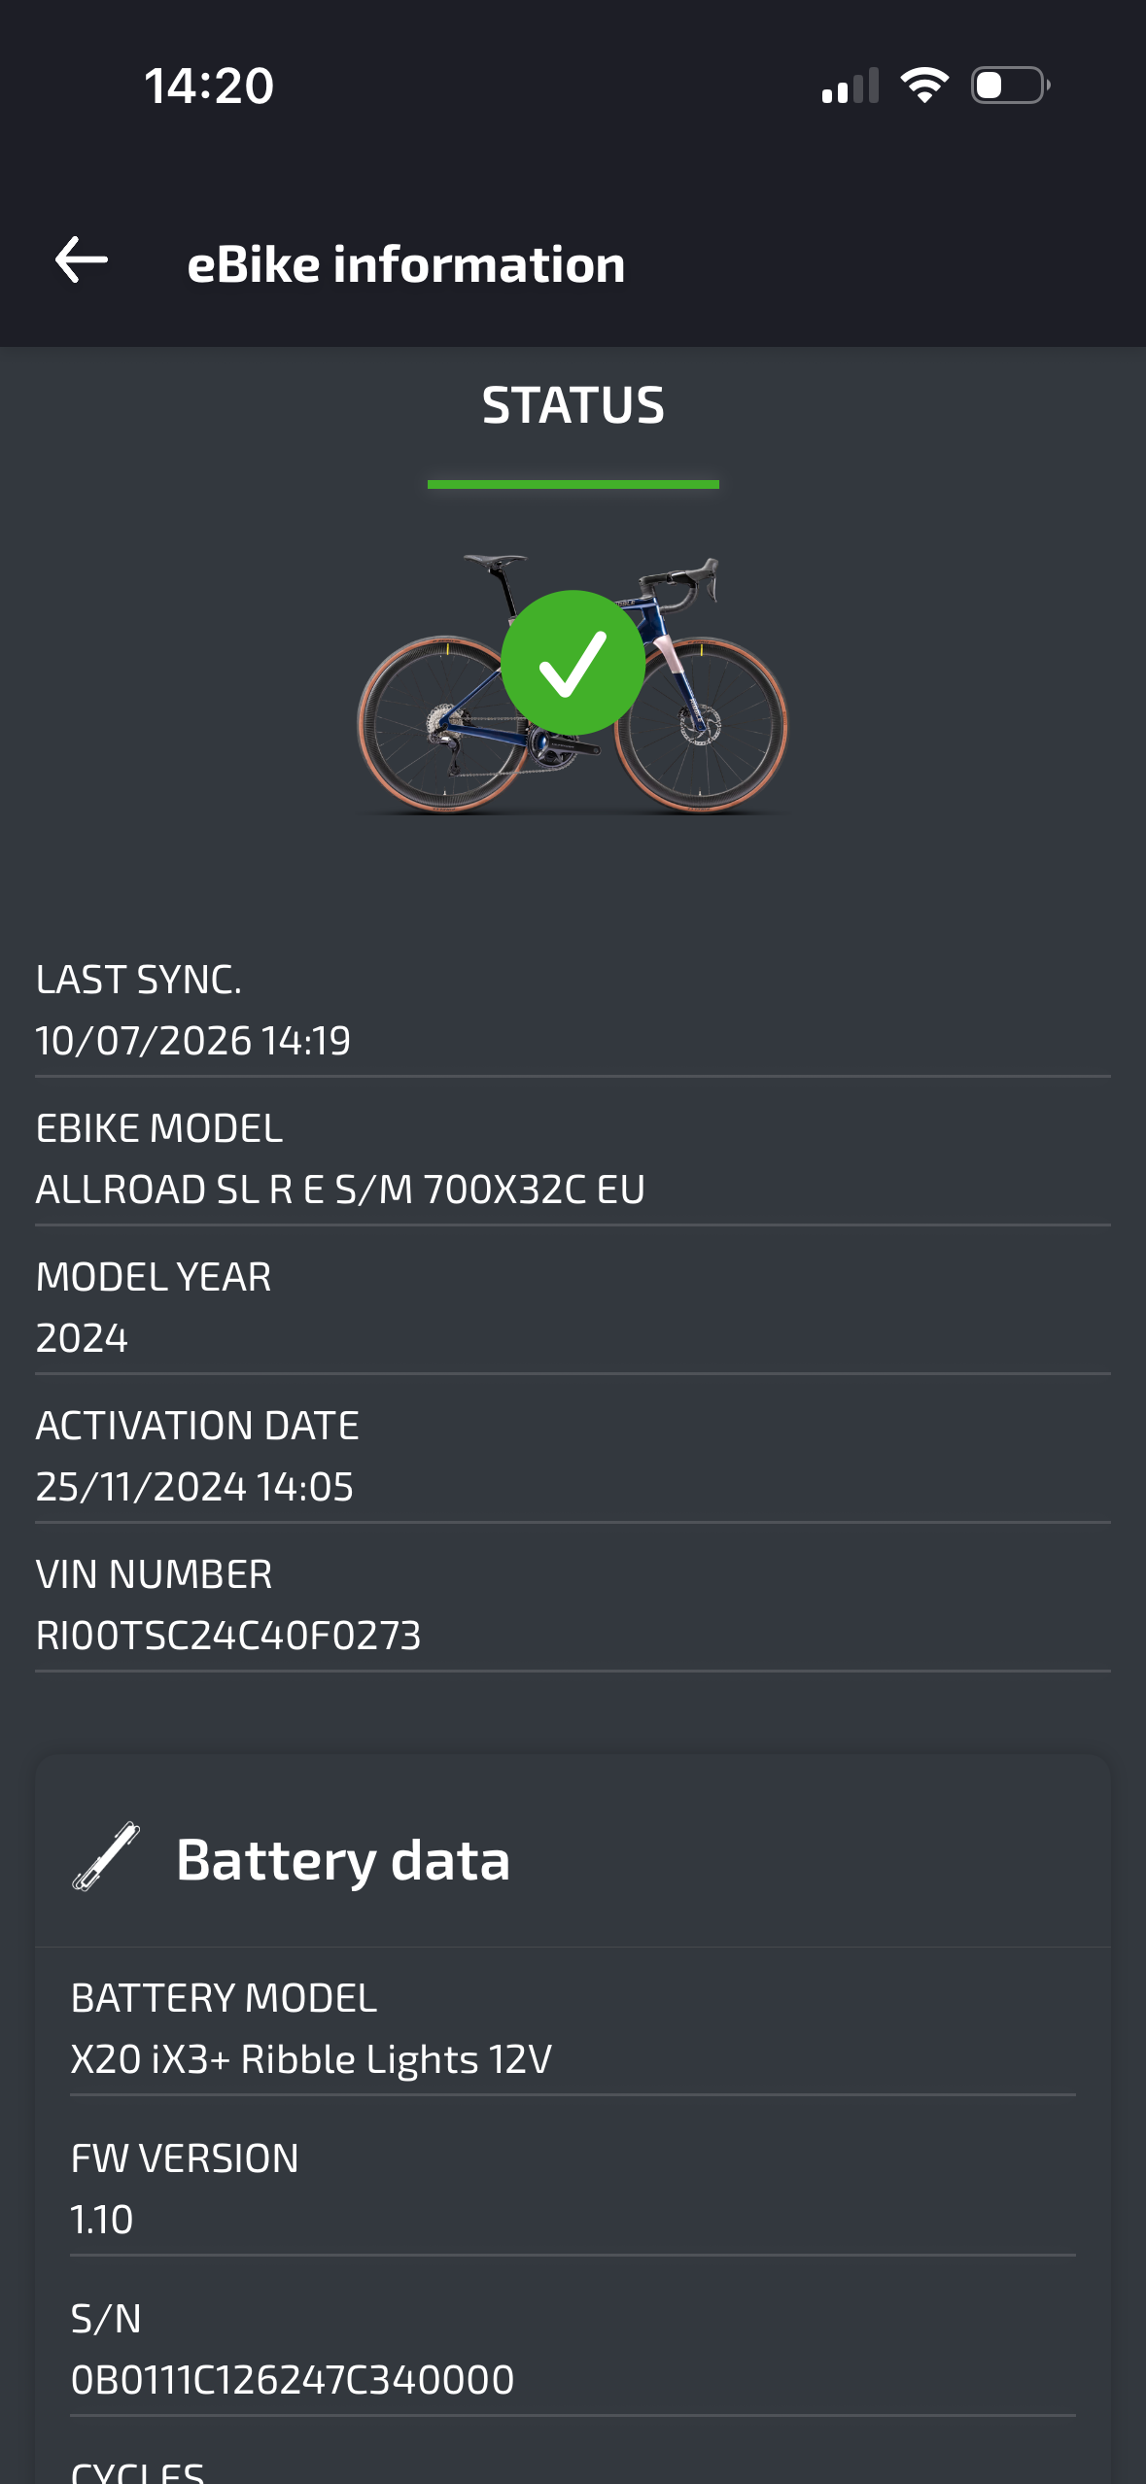Select the VIN NUMBER RI00TSC24C40F0273 text

228,1636
